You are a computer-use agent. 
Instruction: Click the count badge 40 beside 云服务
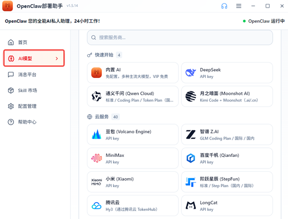pos(116,117)
